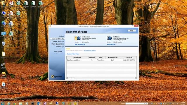Select the Remote Assistance desktop icon
The height and width of the screenshot is (105, 187).
[x=3, y=66]
